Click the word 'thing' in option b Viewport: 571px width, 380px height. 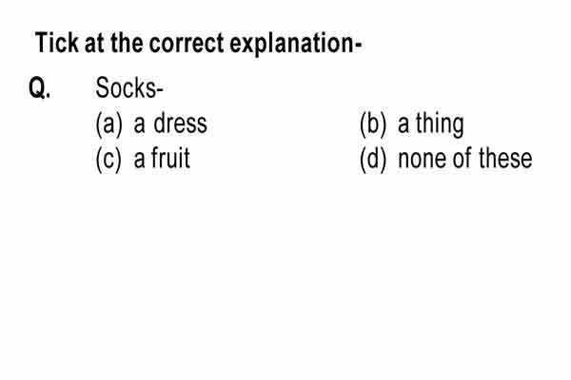coord(440,124)
